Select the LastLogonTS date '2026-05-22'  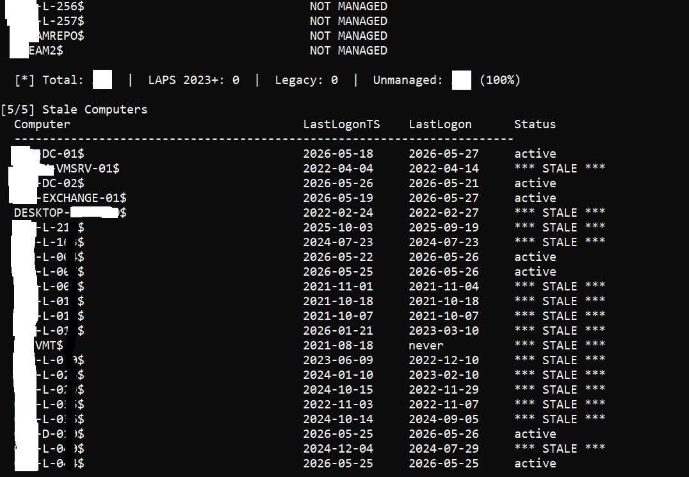[338, 257]
